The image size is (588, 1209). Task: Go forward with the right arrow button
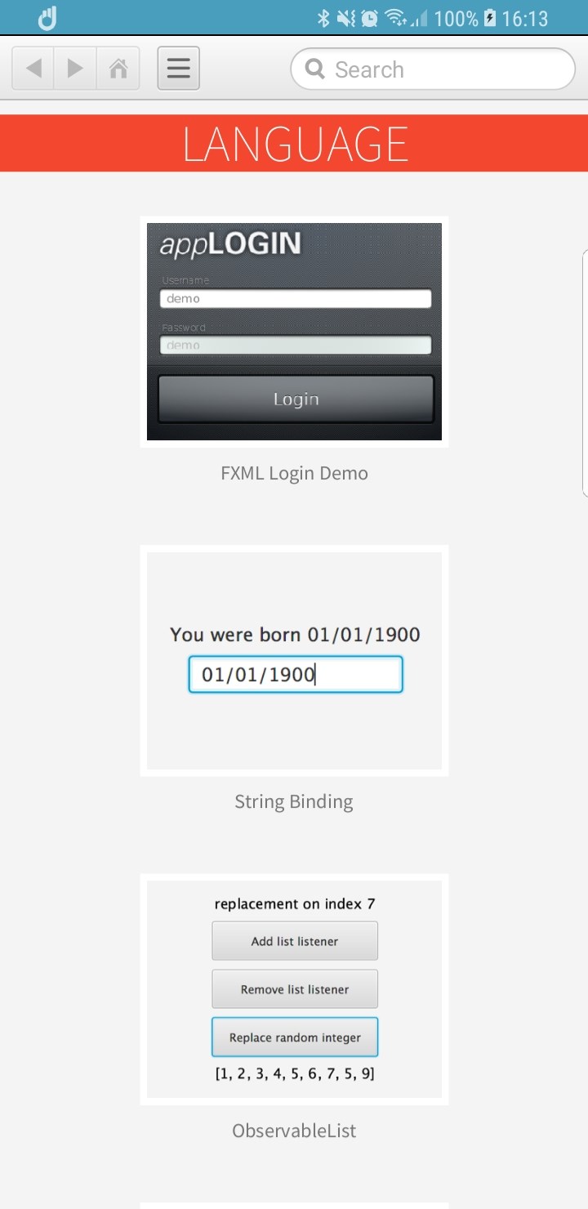click(75, 68)
